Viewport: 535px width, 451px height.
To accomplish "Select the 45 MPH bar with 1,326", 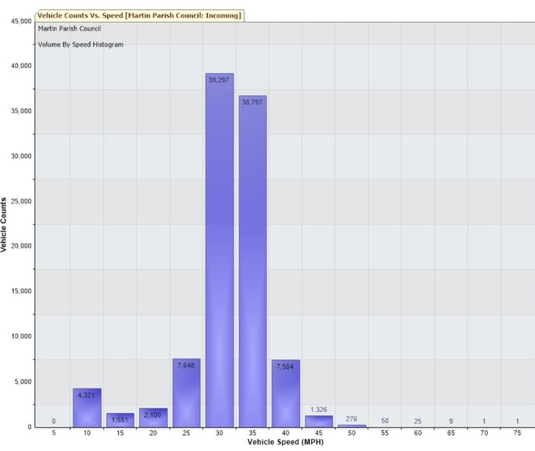I will tap(318, 421).
